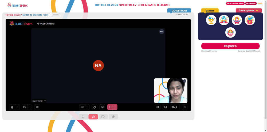
Task: Click the Puja Chhabra speaker indicator
Action: point(46,24)
